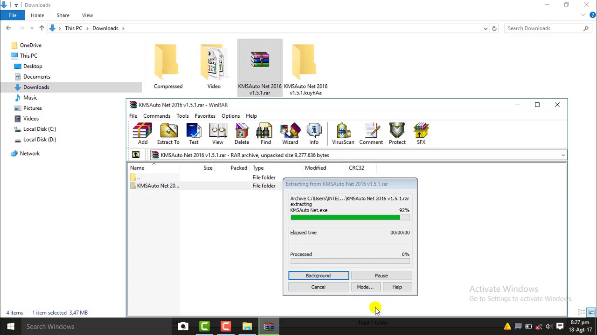
Task: Select KMSAuto Net 20... folder row
Action: [204, 186]
